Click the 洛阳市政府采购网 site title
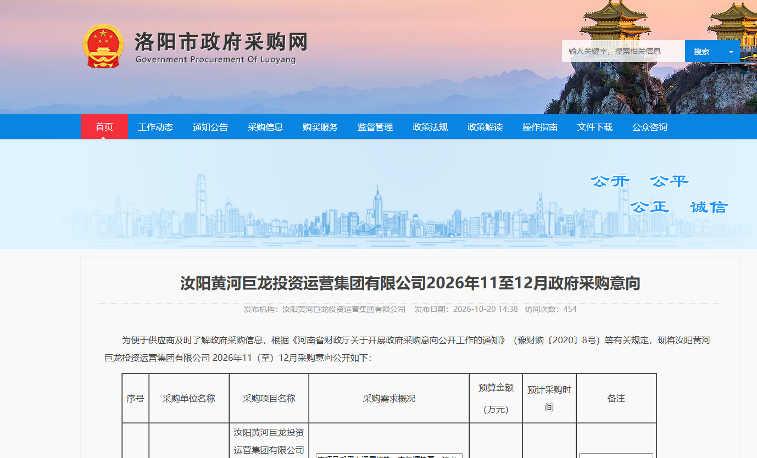 [x=221, y=42]
